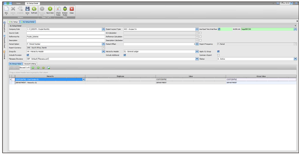Open the Filename Structure dropdown

pos(197,59)
